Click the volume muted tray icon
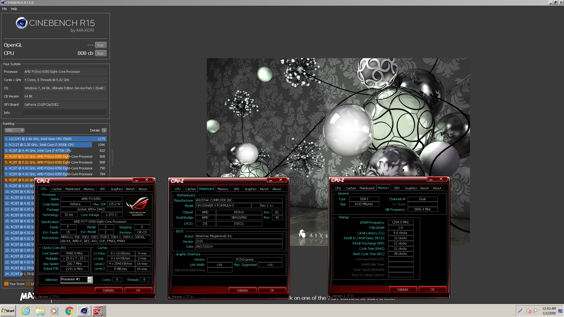This screenshot has width=564, height=317. (529, 311)
